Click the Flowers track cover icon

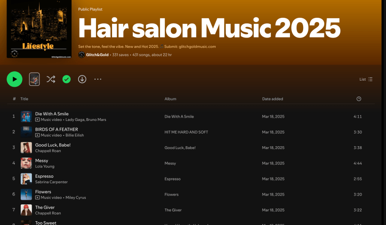26,194
